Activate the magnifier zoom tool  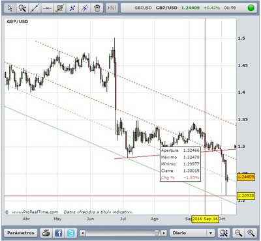click(22, 8)
